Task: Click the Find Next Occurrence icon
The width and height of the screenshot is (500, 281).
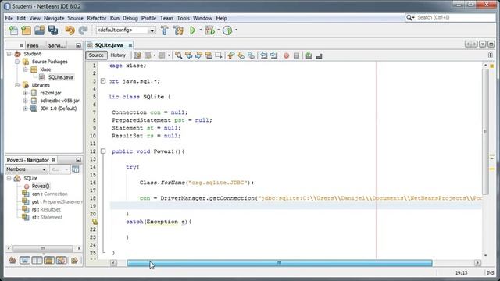Action: click(x=198, y=55)
